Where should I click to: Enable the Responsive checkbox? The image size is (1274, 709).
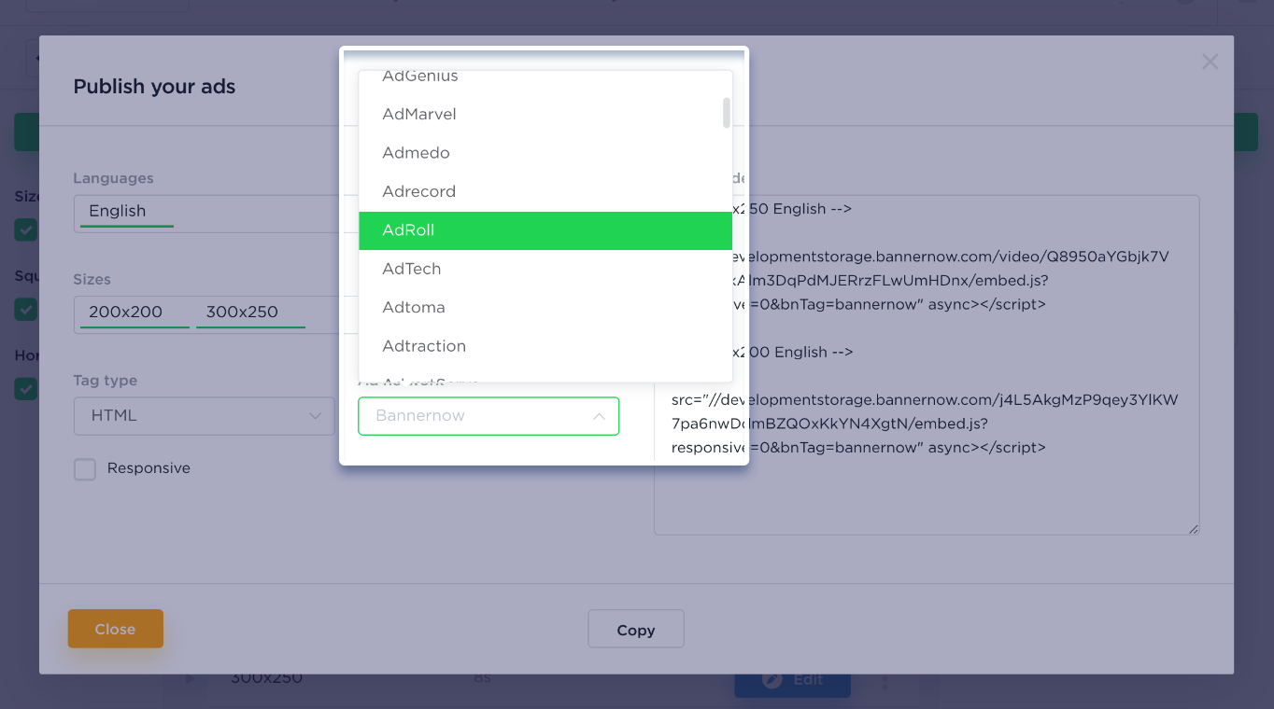pyautogui.click(x=85, y=469)
